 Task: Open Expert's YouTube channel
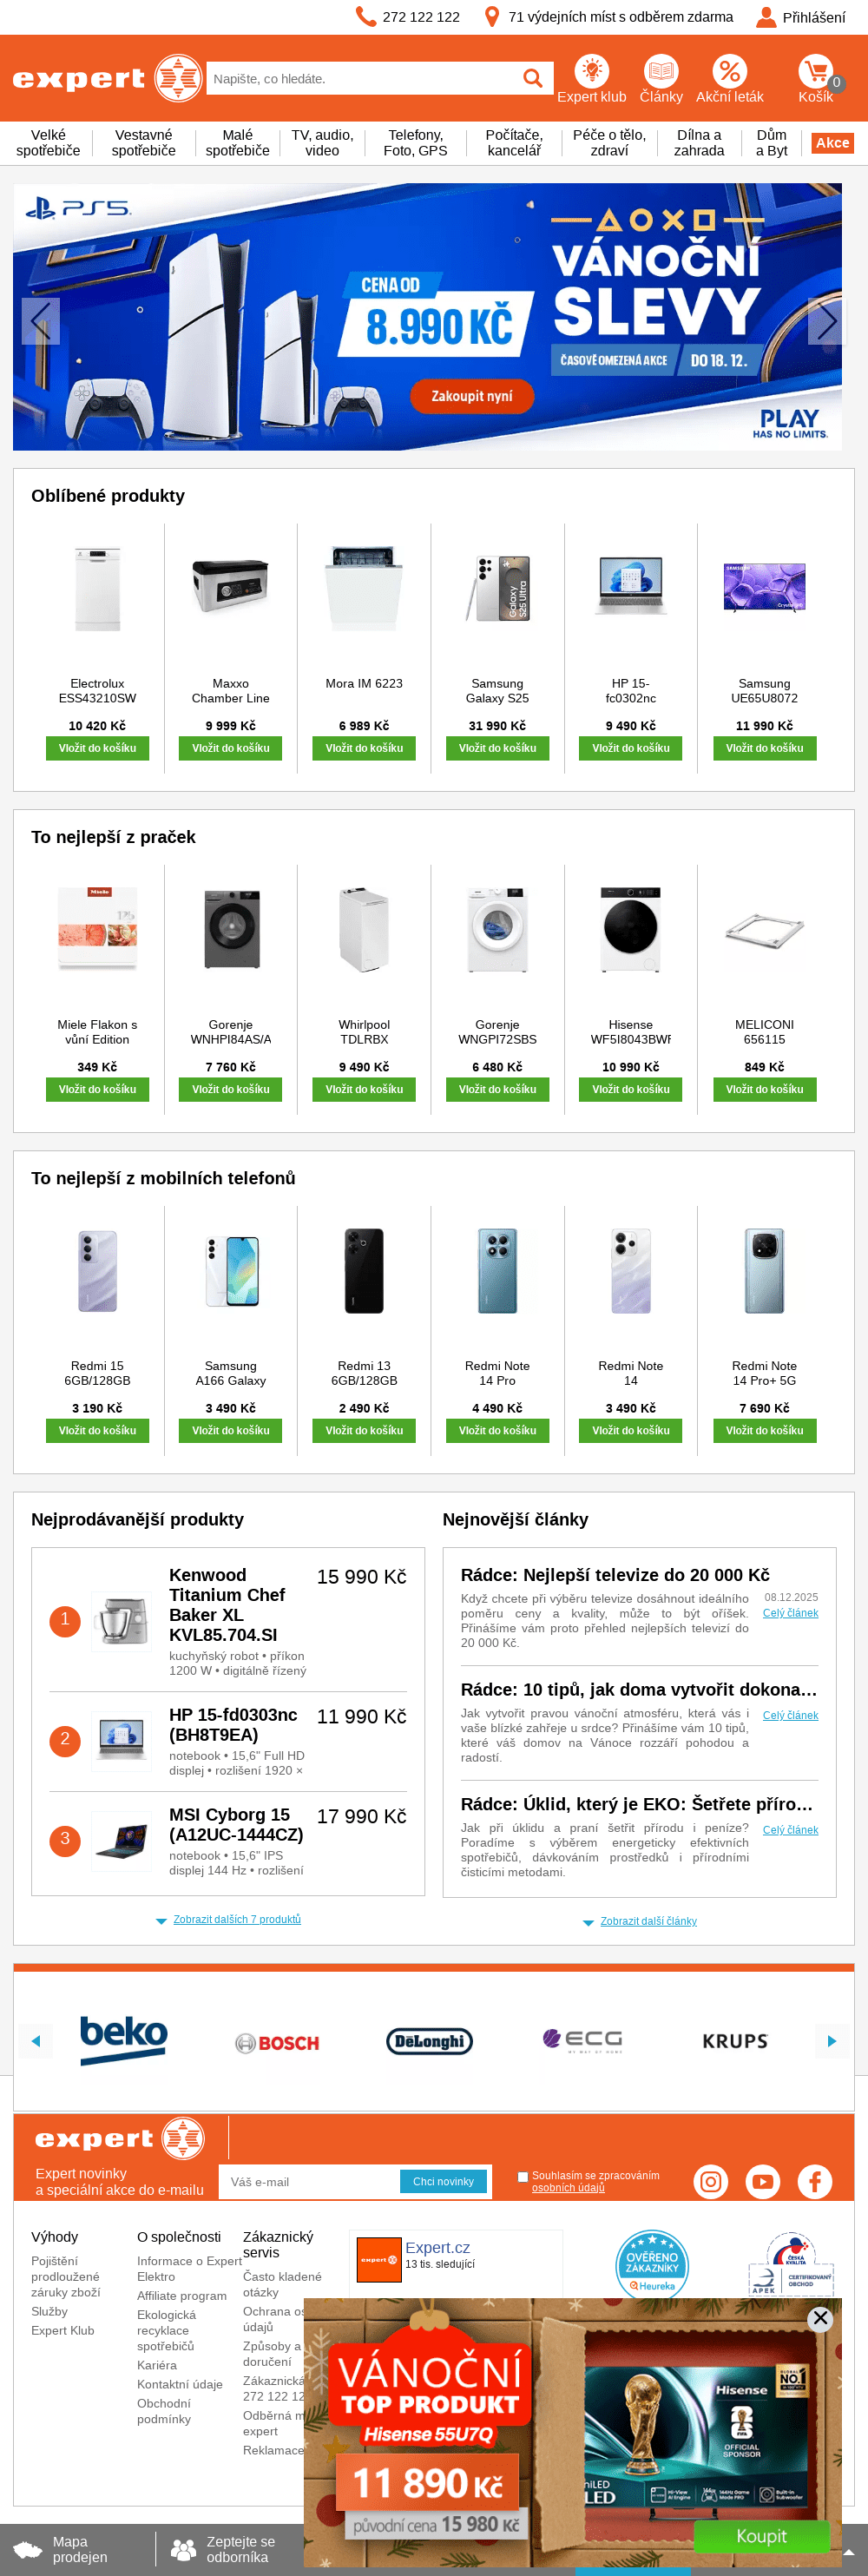tap(763, 2181)
